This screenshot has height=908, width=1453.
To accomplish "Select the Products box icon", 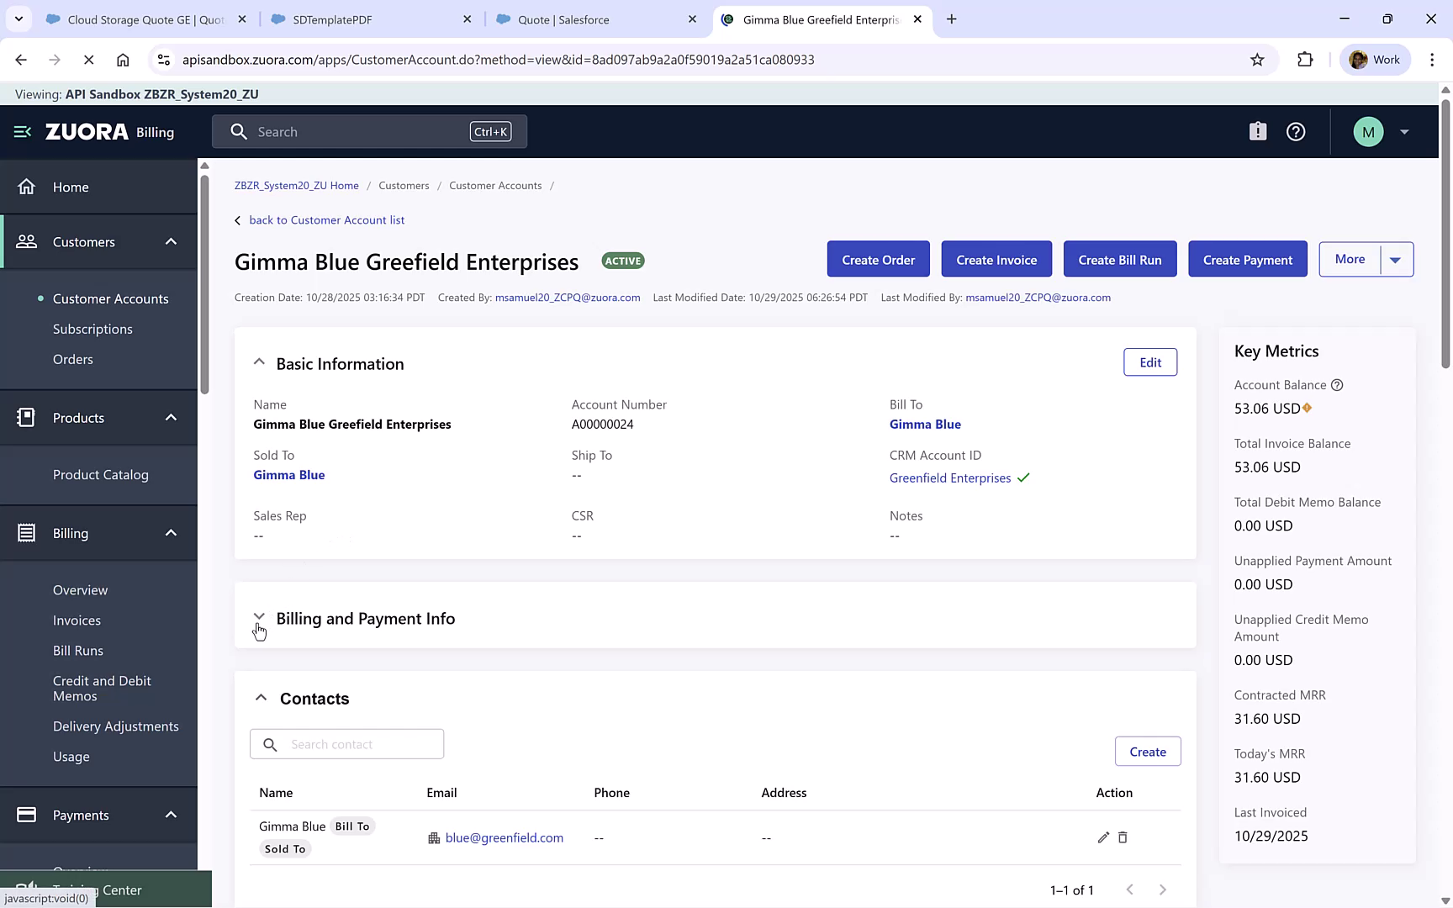I will (x=27, y=417).
